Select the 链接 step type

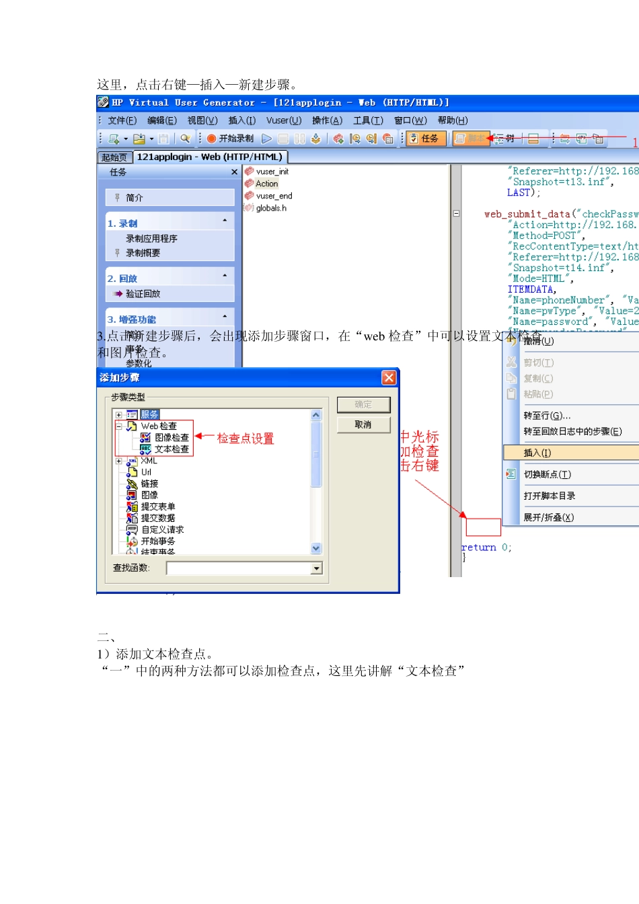pyautogui.click(x=149, y=484)
